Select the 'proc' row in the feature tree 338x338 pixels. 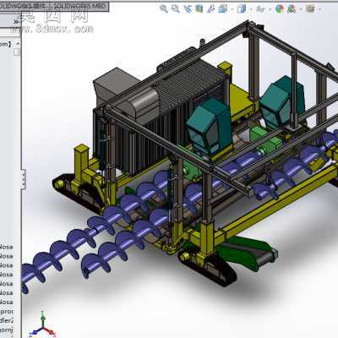[7, 312]
